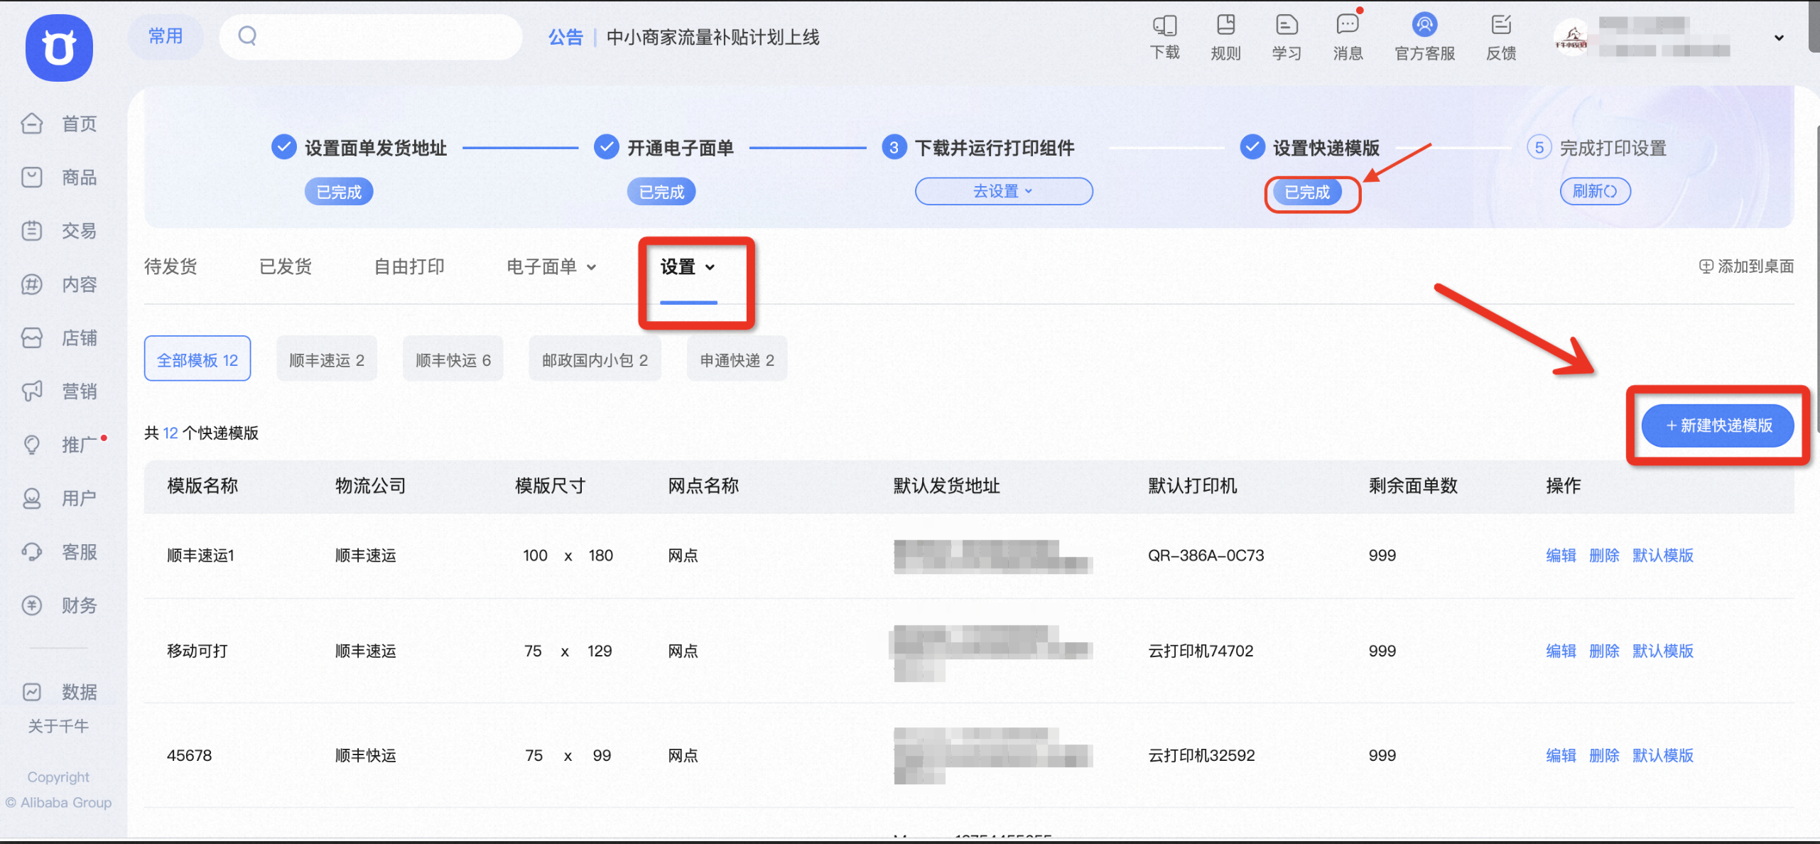Viewport: 1820px width, 844px height.
Task: Edit the 45678 template
Action: 1561,755
